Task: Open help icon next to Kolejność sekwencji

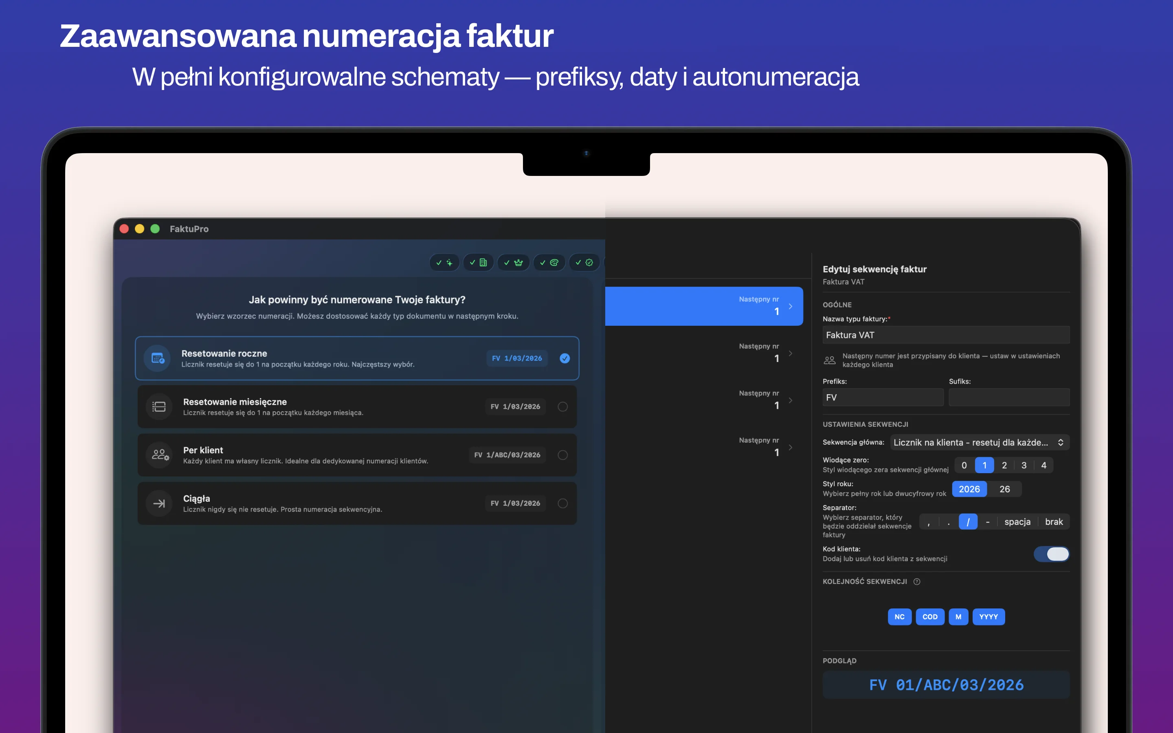Action: coord(916,582)
